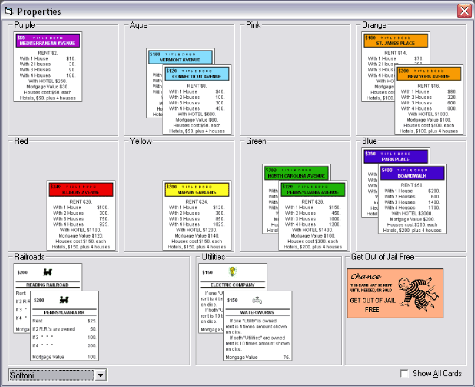Click 'With HOTEL $1400.' on Pennsylvania Avenue
The image size is (475, 387).
pyautogui.click(x=312, y=230)
